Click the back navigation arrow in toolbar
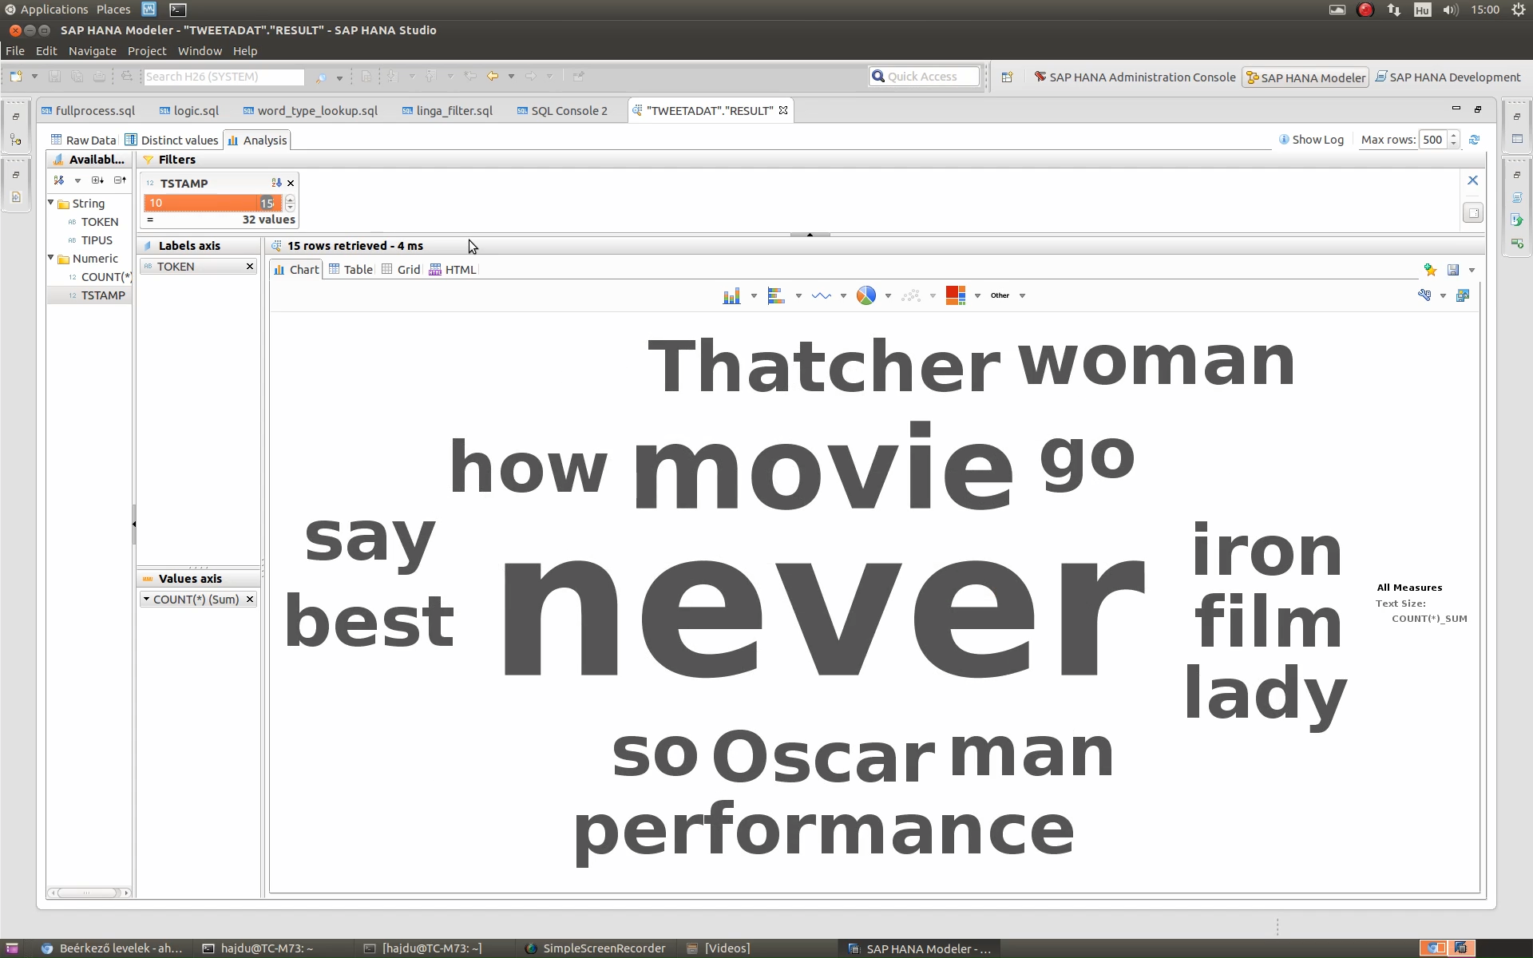The height and width of the screenshot is (958, 1533). pyautogui.click(x=493, y=77)
